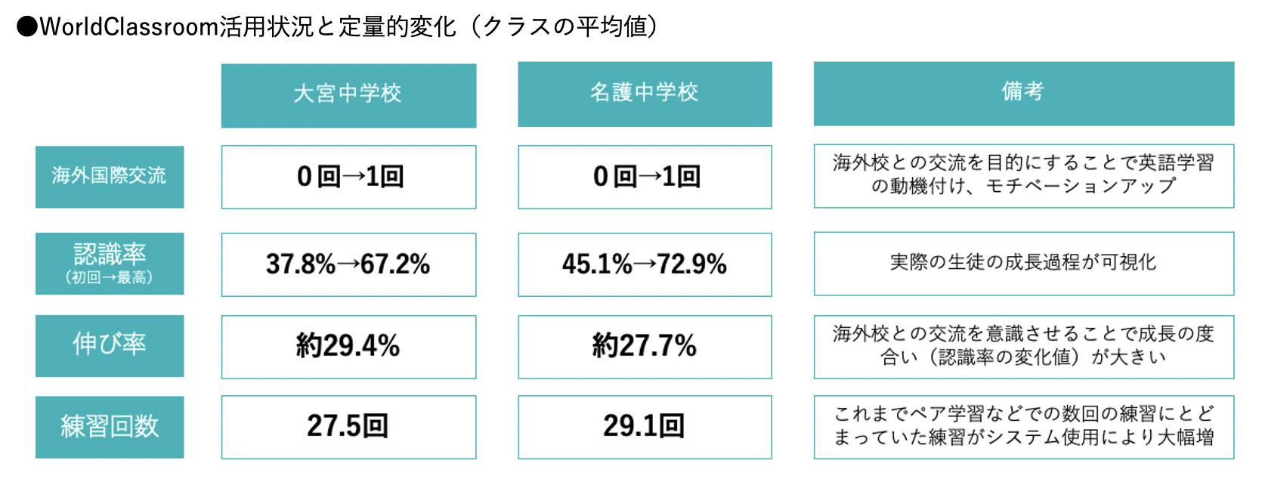Click the 約29.4% growth rate cell
The height and width of the screenshot is (479, 1262).
pyautogui.click(x=348, y=346)
